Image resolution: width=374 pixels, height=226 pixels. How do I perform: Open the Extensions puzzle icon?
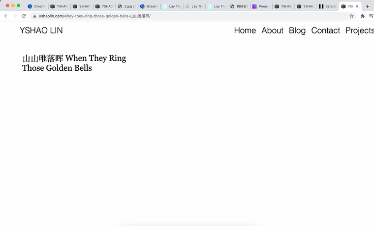363,16
